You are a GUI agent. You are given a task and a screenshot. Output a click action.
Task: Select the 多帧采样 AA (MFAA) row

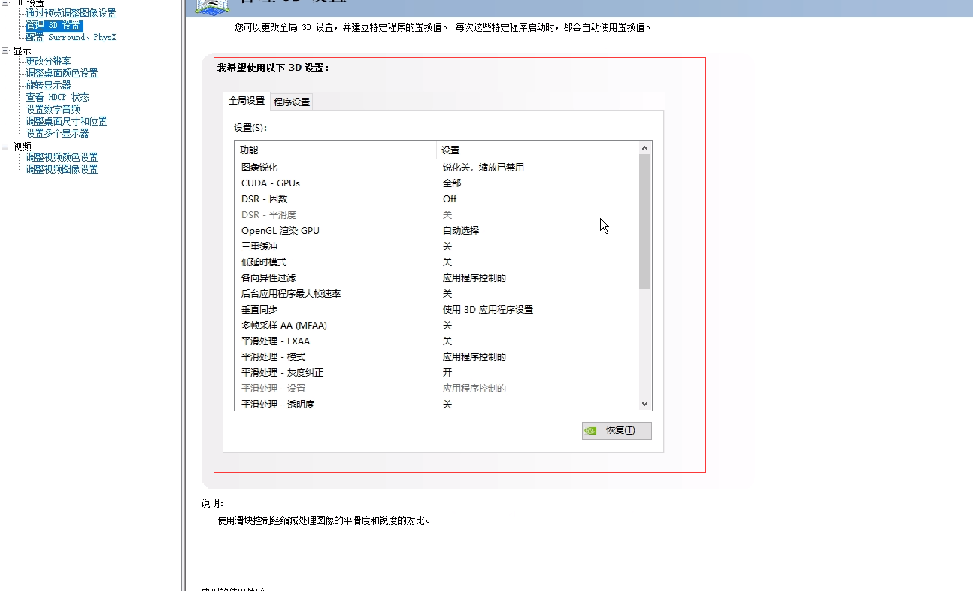click(436, 326)
